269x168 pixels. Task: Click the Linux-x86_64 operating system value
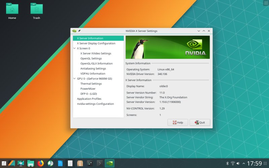point(166,70)
